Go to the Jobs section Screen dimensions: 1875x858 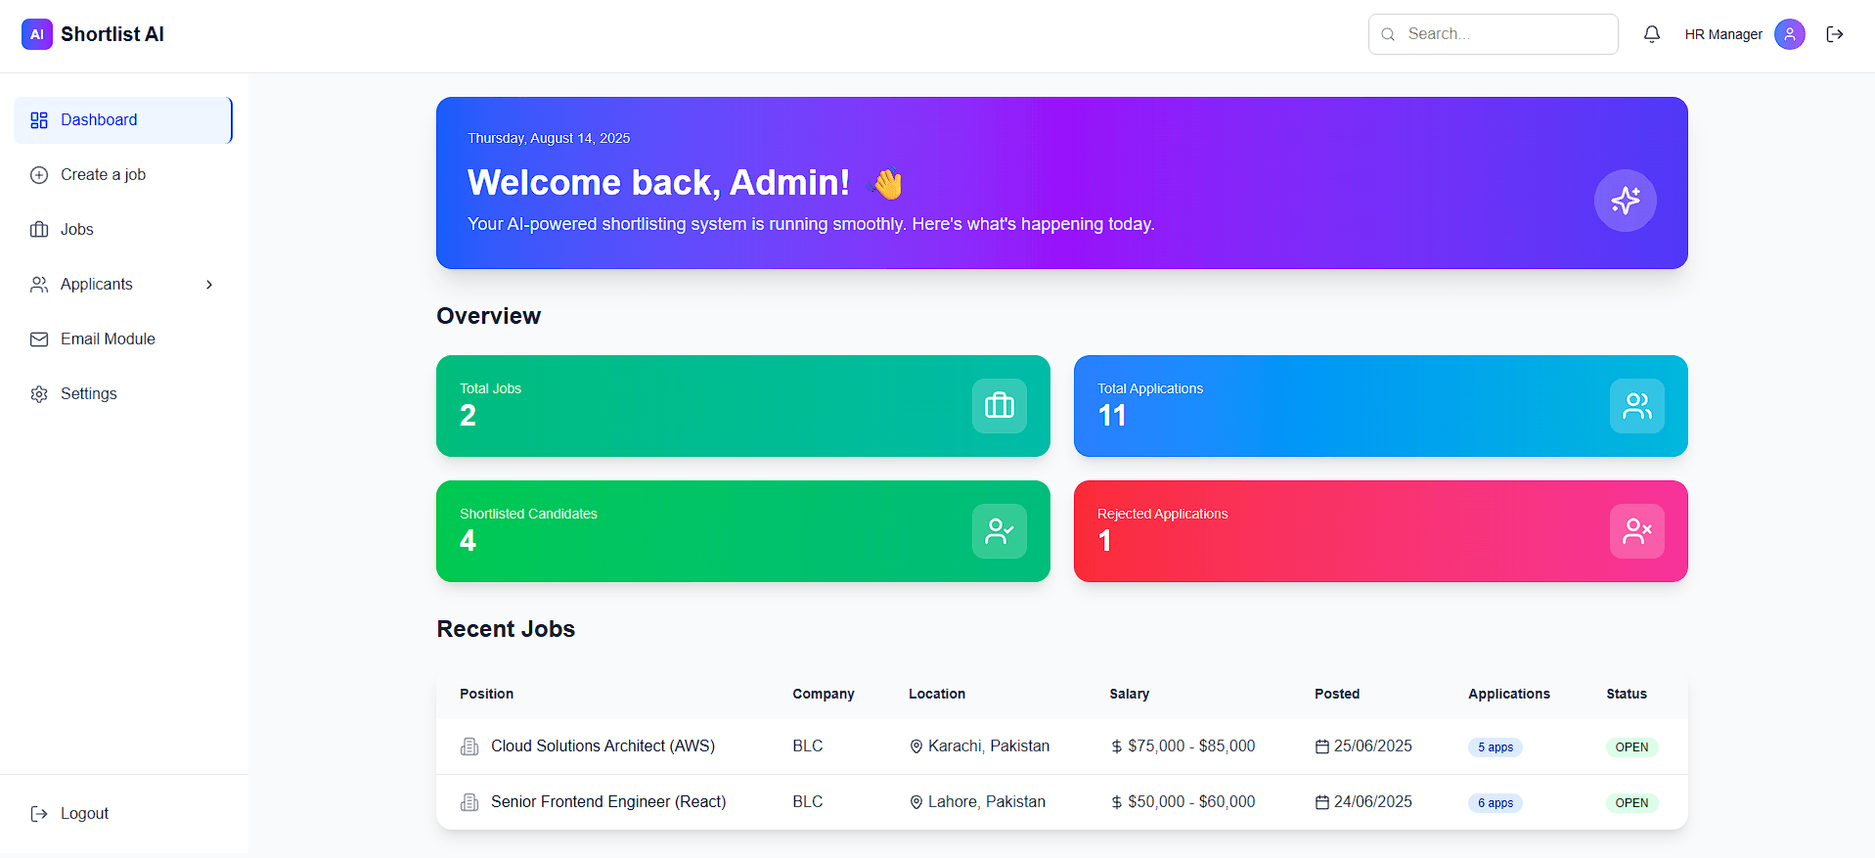[x=76, y=230]
